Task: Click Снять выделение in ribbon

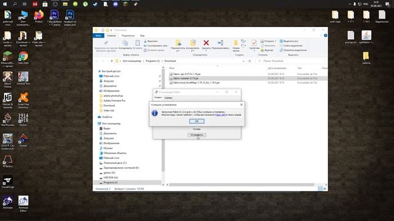Action: click(x=291, y=45)
